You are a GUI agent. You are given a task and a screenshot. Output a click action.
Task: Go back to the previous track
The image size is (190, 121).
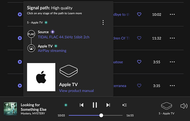82,105
